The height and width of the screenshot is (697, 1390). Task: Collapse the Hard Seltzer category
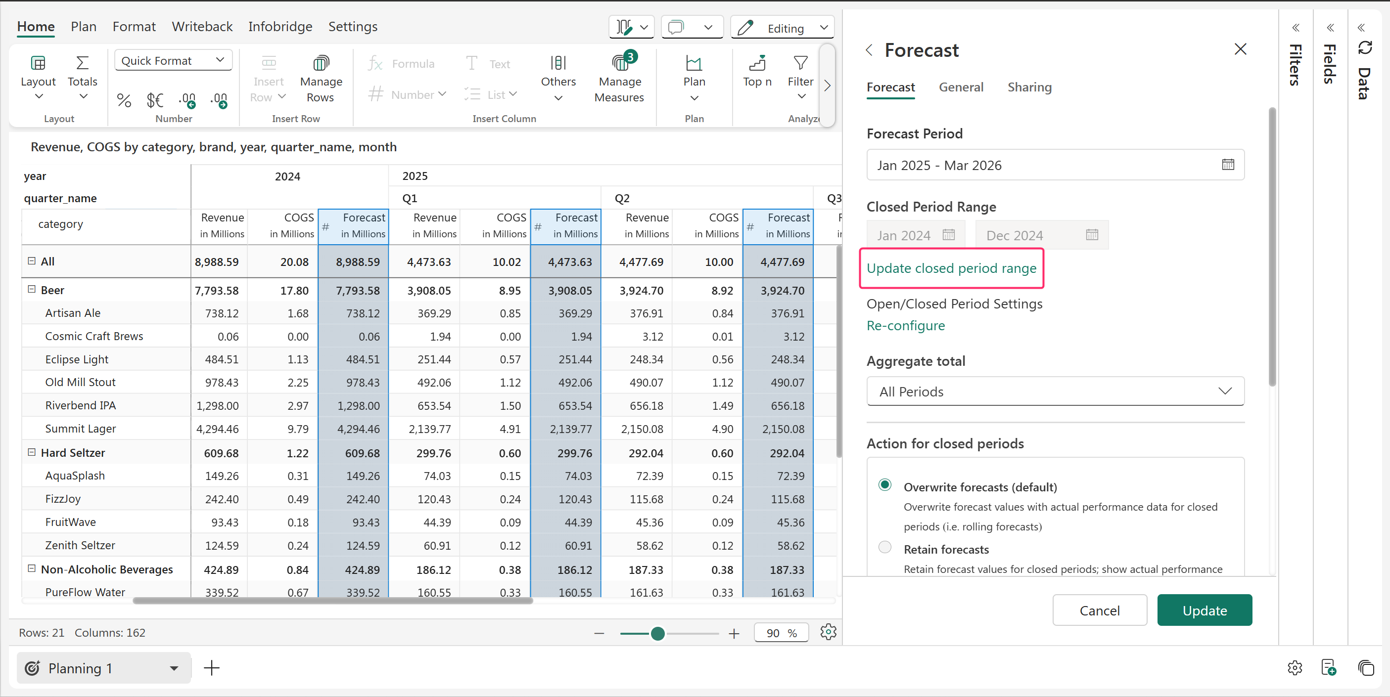click(x=31, y=452)
